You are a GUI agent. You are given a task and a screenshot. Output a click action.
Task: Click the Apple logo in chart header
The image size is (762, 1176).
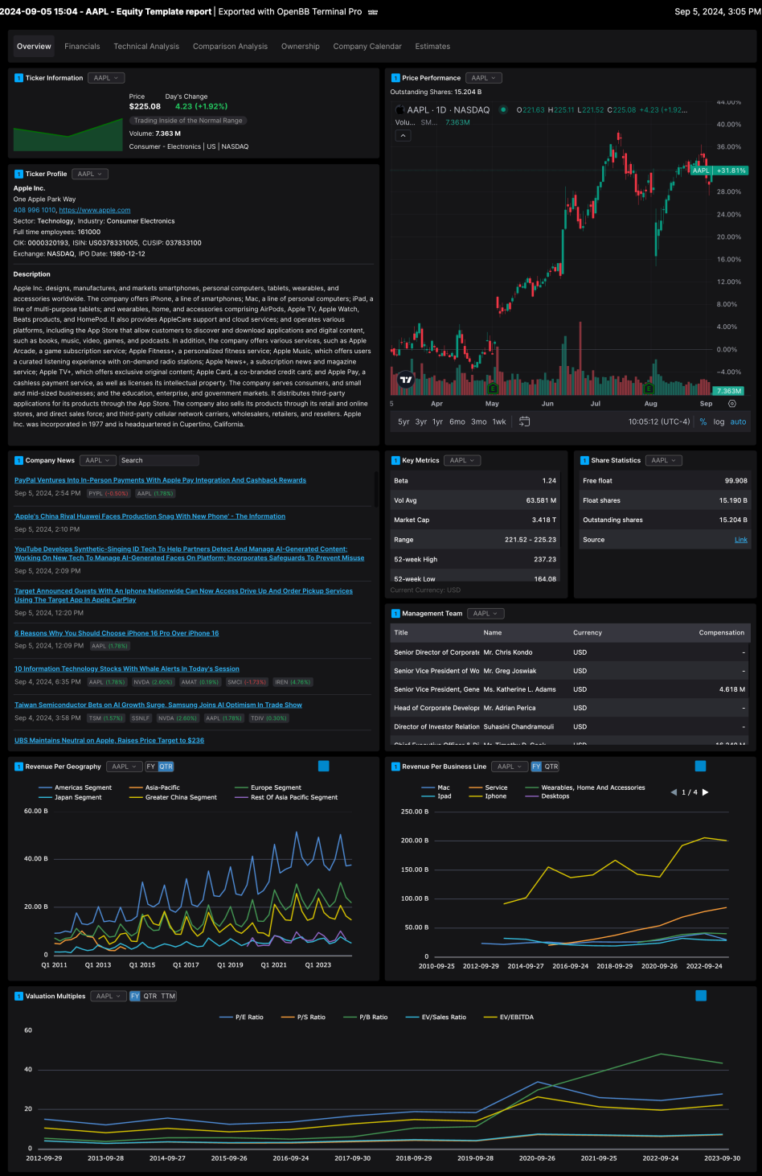[x=399, y=109]
